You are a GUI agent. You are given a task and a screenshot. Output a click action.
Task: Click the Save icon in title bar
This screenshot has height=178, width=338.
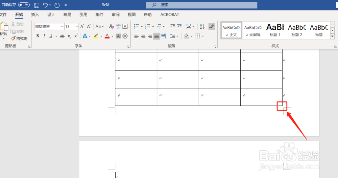tap(37, 5)
